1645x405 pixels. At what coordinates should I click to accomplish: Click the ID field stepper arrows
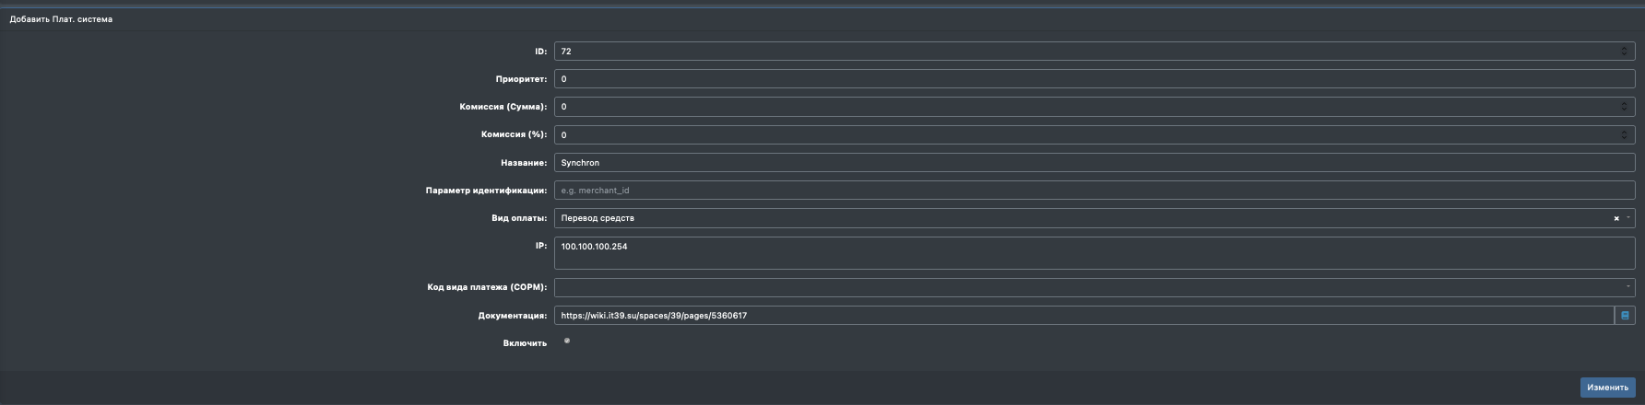[1624, 52]
